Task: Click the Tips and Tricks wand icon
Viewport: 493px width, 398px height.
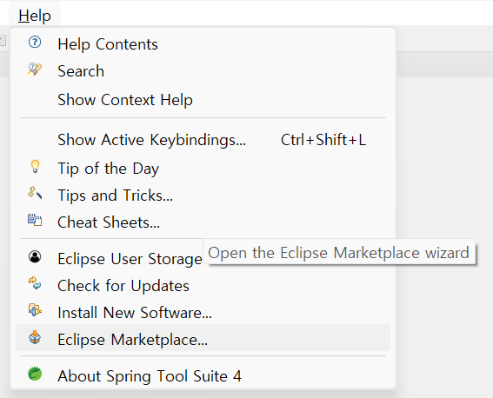Action: coord(35,193)
